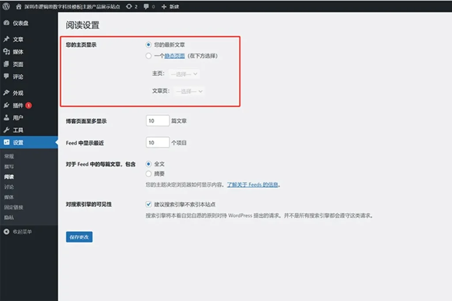The image size is (452, 301).
Task: Open the 媒体 media library
Action: coord(19,52)
